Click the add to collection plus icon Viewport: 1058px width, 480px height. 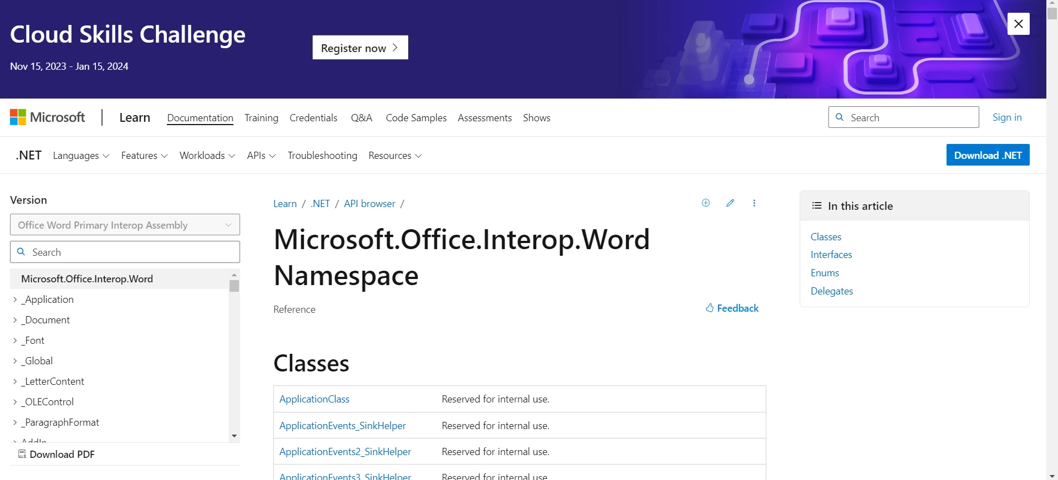(x=705, y=203)
